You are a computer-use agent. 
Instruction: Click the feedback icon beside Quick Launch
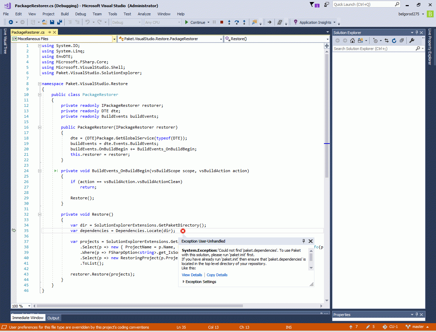click(x=326, y=4)
